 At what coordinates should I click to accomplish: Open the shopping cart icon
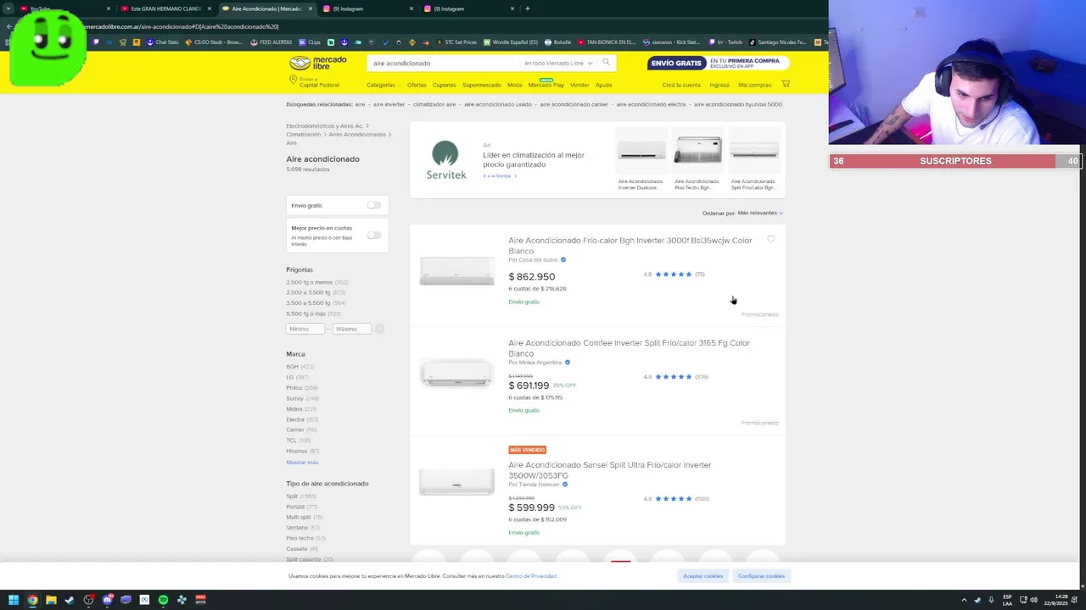[x=786, y=84]
